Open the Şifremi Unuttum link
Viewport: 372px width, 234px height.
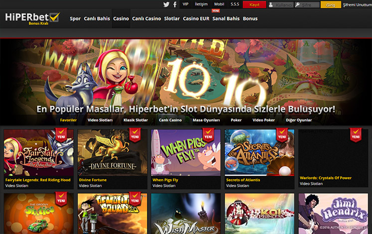tap(357, 5)
